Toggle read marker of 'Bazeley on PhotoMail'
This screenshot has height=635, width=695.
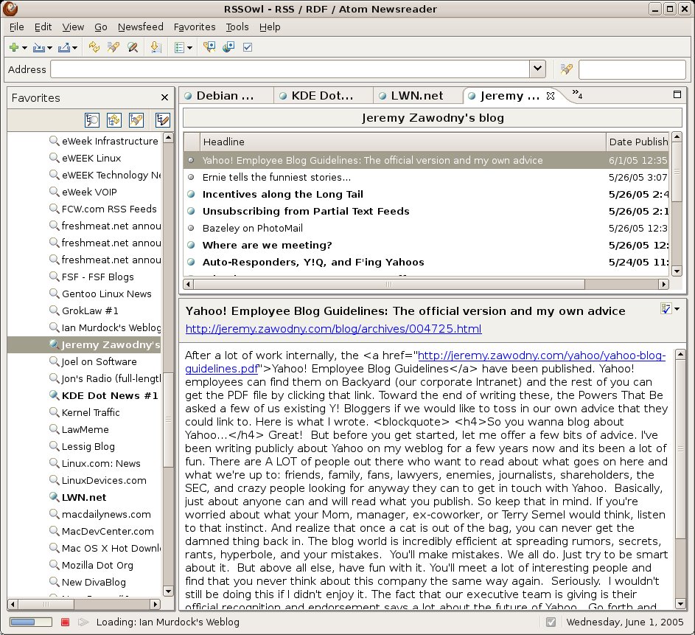pyautogui.click(x=191, y=229)
